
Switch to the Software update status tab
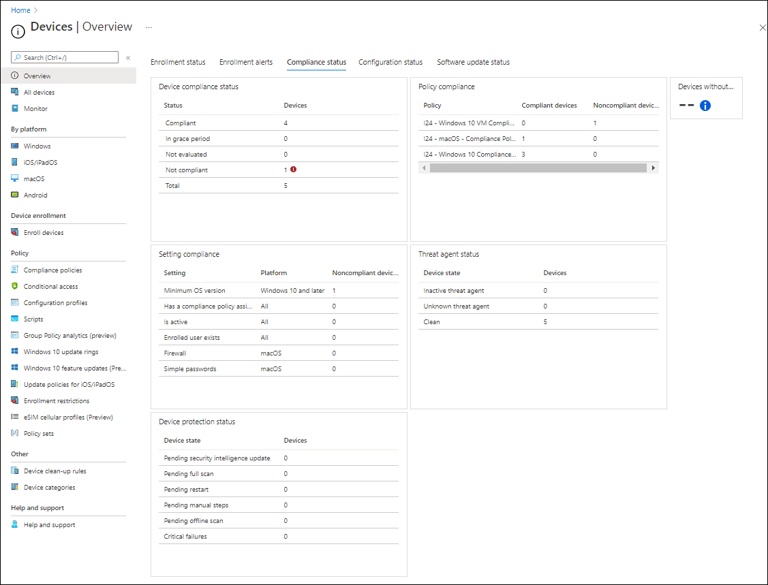(x=473, y=62)
